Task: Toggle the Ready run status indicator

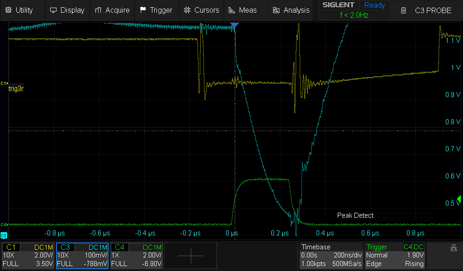Action: coord(374,5)
